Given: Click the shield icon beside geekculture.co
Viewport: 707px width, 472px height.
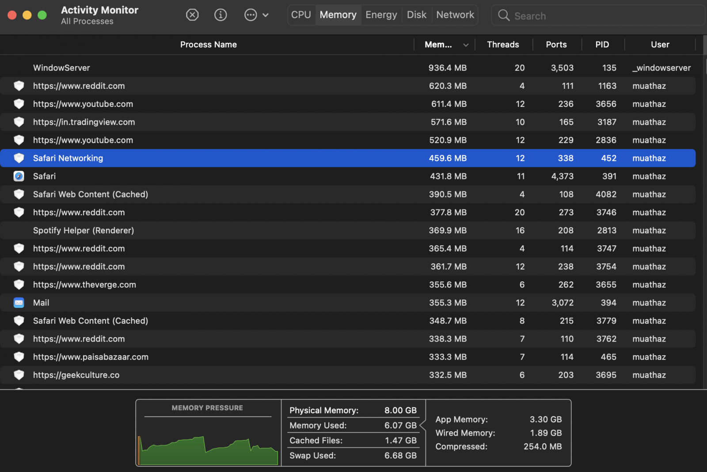Looking at the screenshot, I should click(19, 375).
